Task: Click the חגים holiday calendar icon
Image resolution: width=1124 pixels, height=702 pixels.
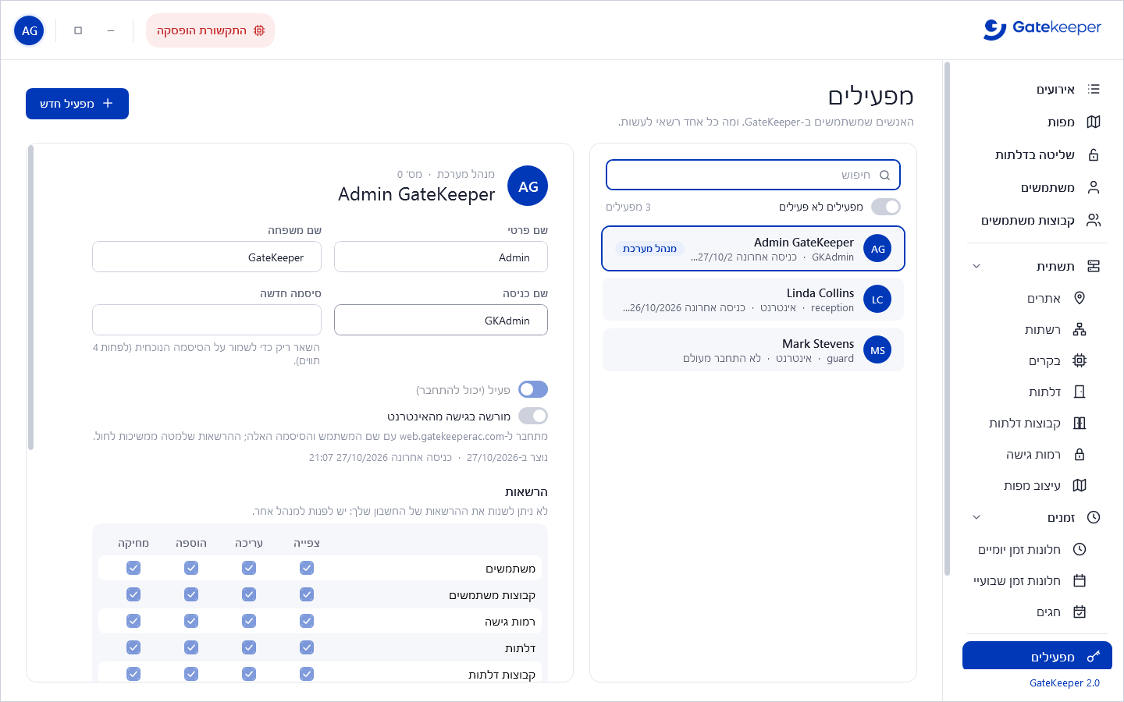Action: pyautogui.click(x=1080, y=612)
